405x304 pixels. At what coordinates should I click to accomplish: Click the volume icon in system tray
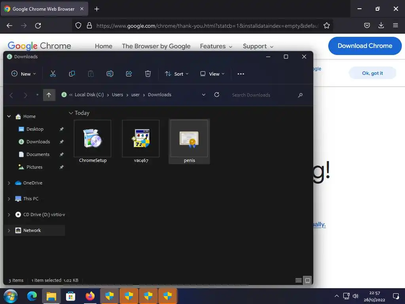[356, 296]
